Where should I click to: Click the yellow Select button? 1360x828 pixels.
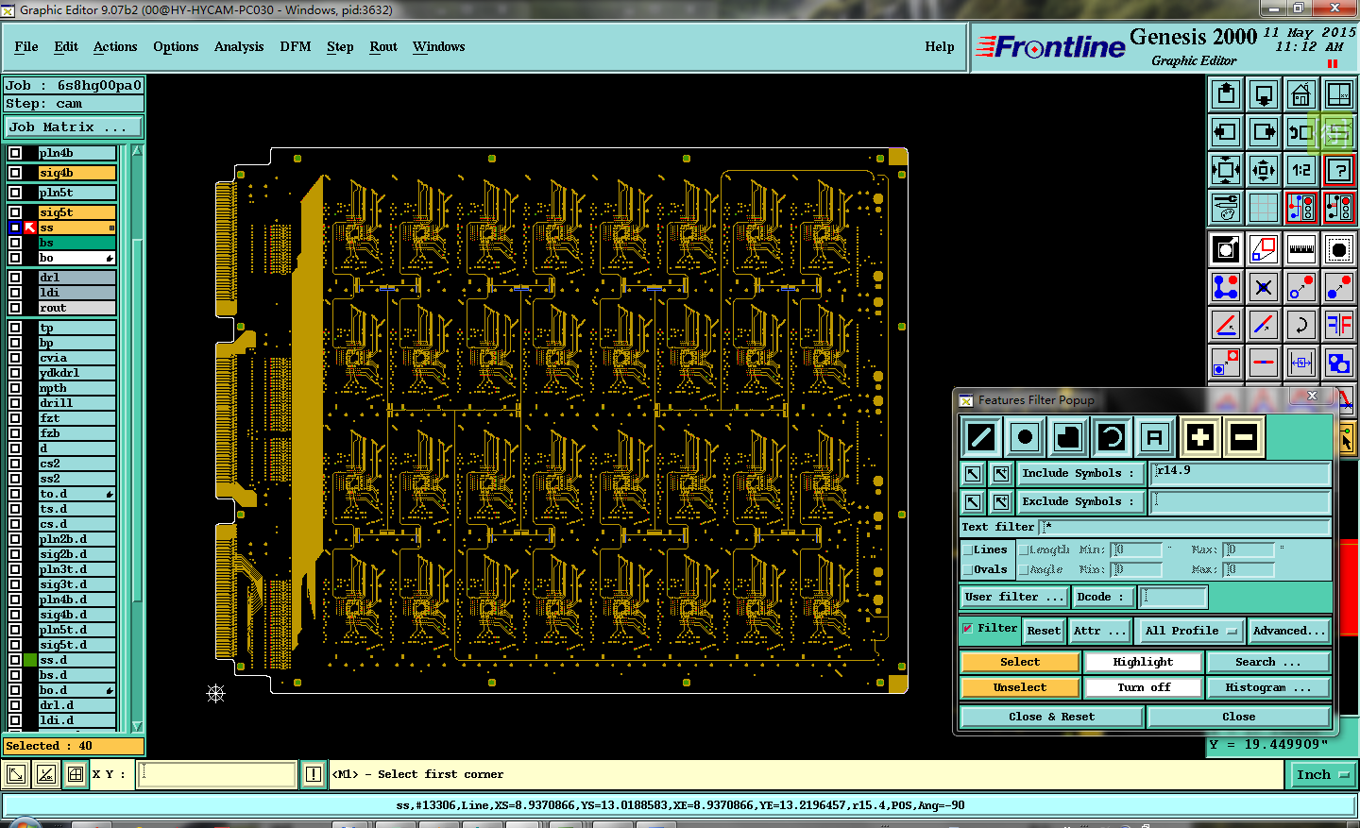(1020, 662)
